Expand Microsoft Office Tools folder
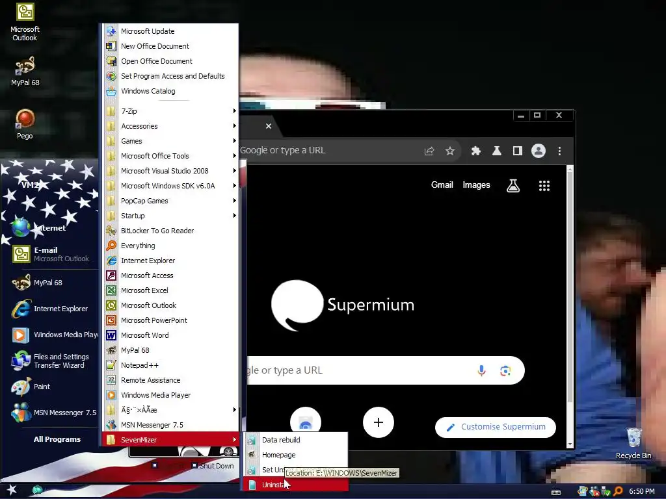 point(170,156)
